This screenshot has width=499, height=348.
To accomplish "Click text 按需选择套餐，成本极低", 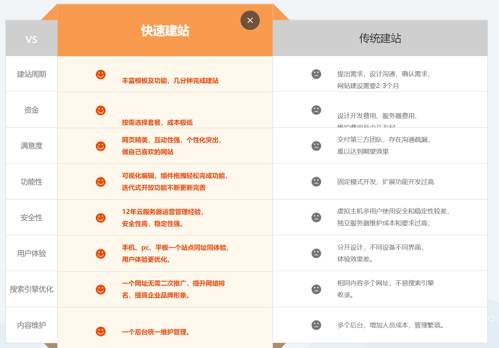I will (x=157, y=122).
